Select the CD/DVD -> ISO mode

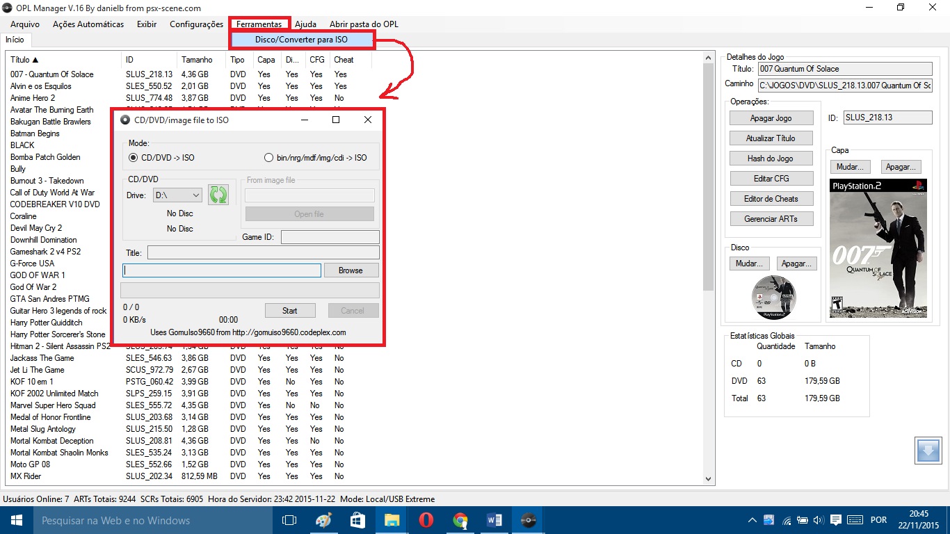tap(134, 158)
